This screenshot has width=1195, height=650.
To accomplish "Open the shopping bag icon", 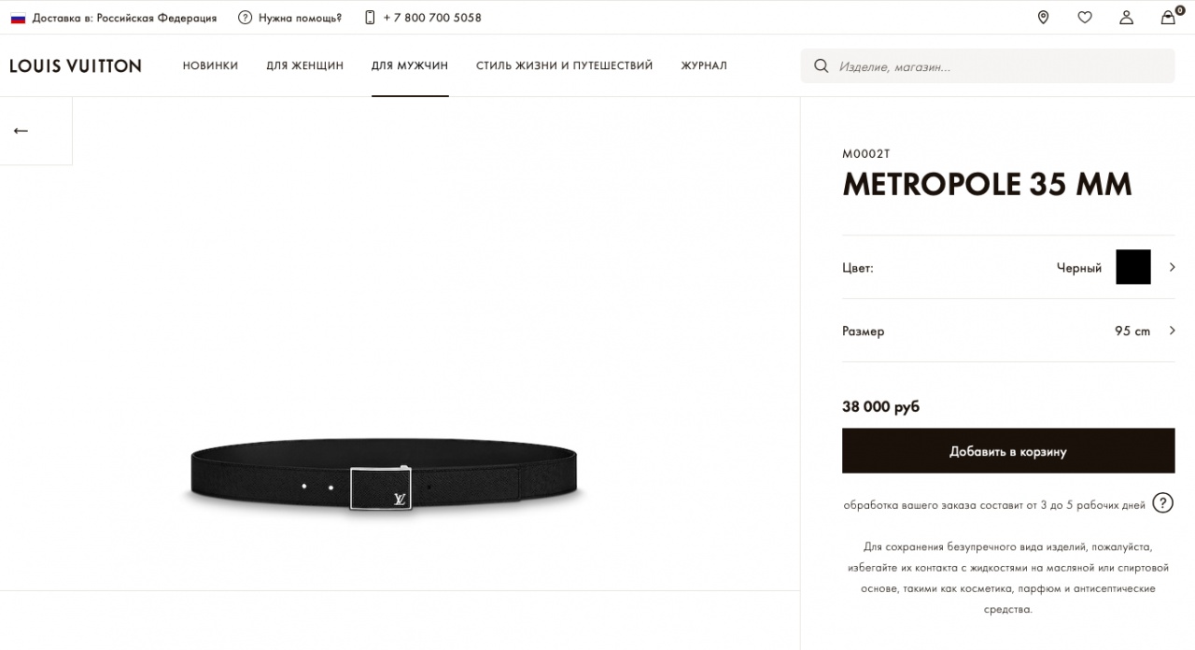I will pos(1168,17).
